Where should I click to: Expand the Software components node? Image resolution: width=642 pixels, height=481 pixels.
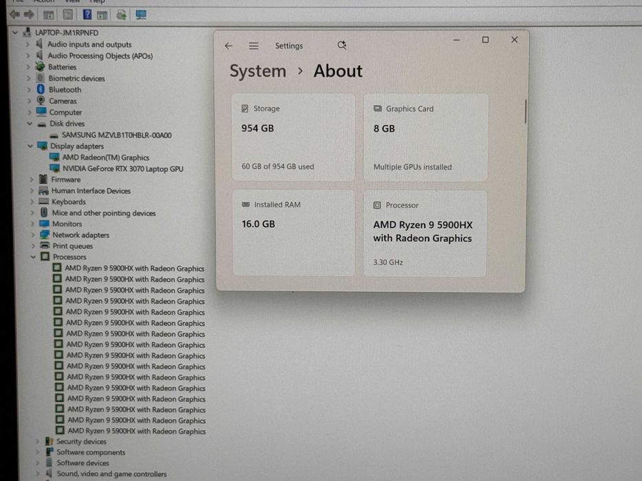37,451
